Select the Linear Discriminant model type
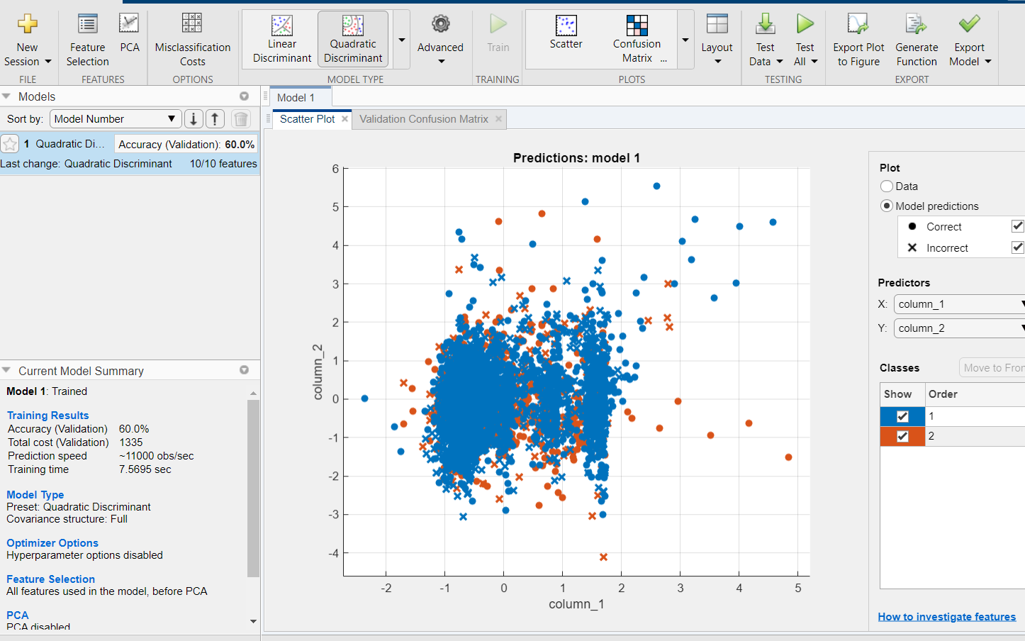Image resolution: width=1025 pixels, height=641 pixels. pos(281,39)
